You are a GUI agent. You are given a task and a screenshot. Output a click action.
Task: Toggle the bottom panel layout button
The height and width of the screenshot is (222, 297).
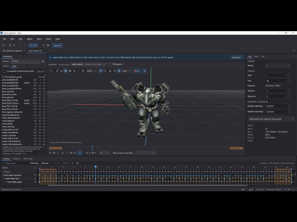(x=35, y=45)
